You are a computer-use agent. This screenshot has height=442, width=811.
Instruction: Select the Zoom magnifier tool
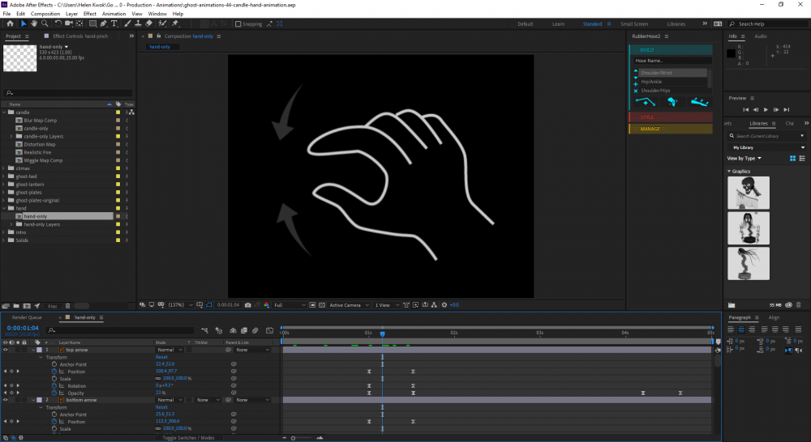(x=45, y=23)
